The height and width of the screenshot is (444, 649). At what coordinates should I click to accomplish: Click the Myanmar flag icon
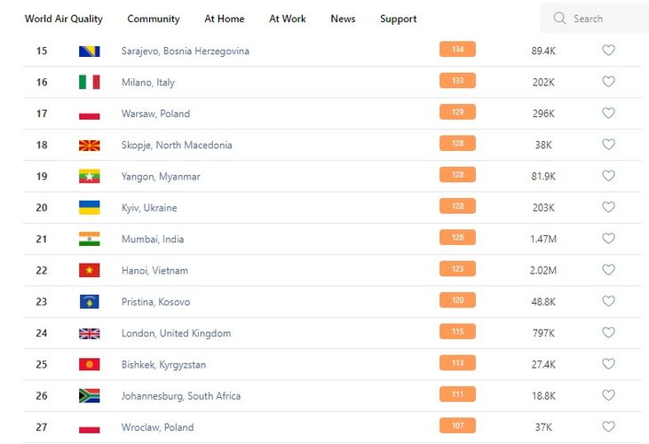point(89,176)
